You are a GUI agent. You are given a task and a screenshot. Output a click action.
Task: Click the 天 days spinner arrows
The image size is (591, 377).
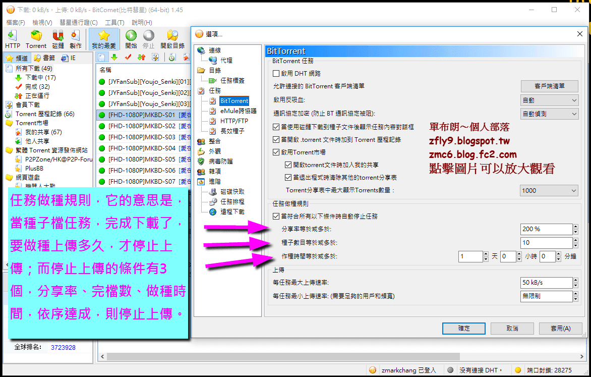(x=486, y=256)
